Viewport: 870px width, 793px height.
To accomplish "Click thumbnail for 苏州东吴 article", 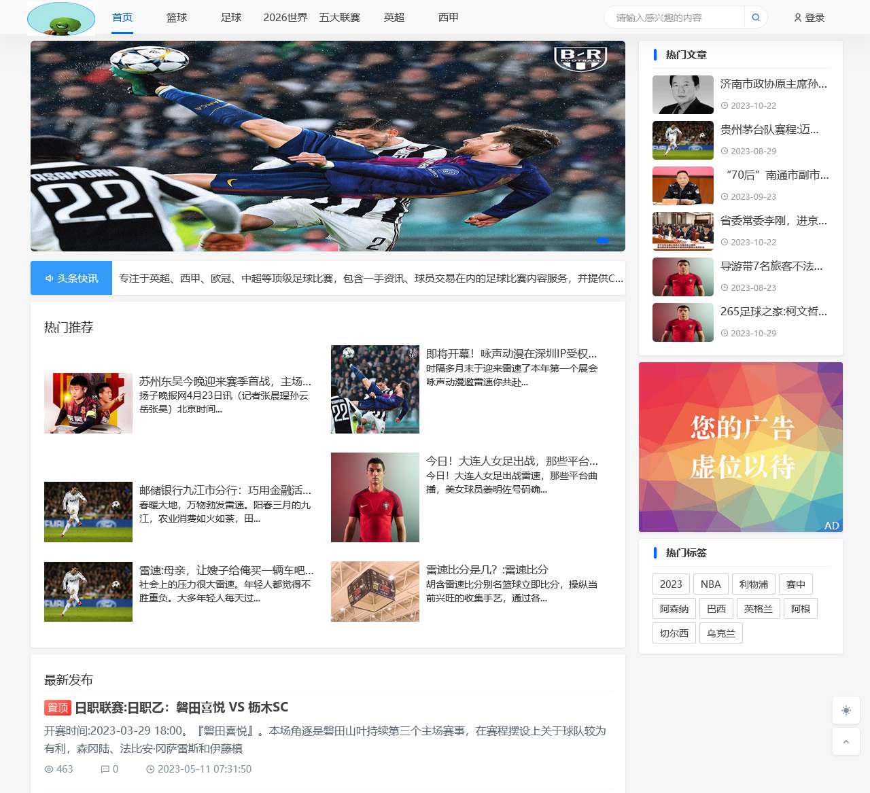I will 88,403.
